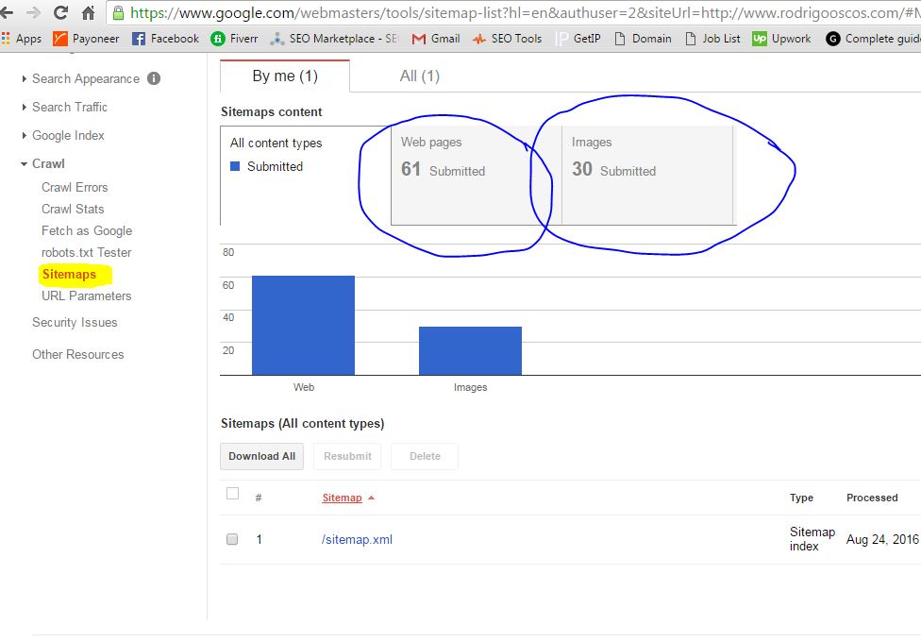Click the Web bar in the chart
This screenshot has height=642, width=921.
click(303, 325)
